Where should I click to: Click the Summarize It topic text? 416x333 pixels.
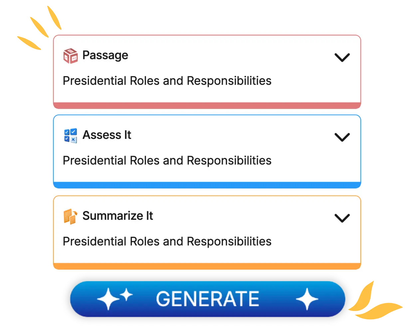[167, 241]
